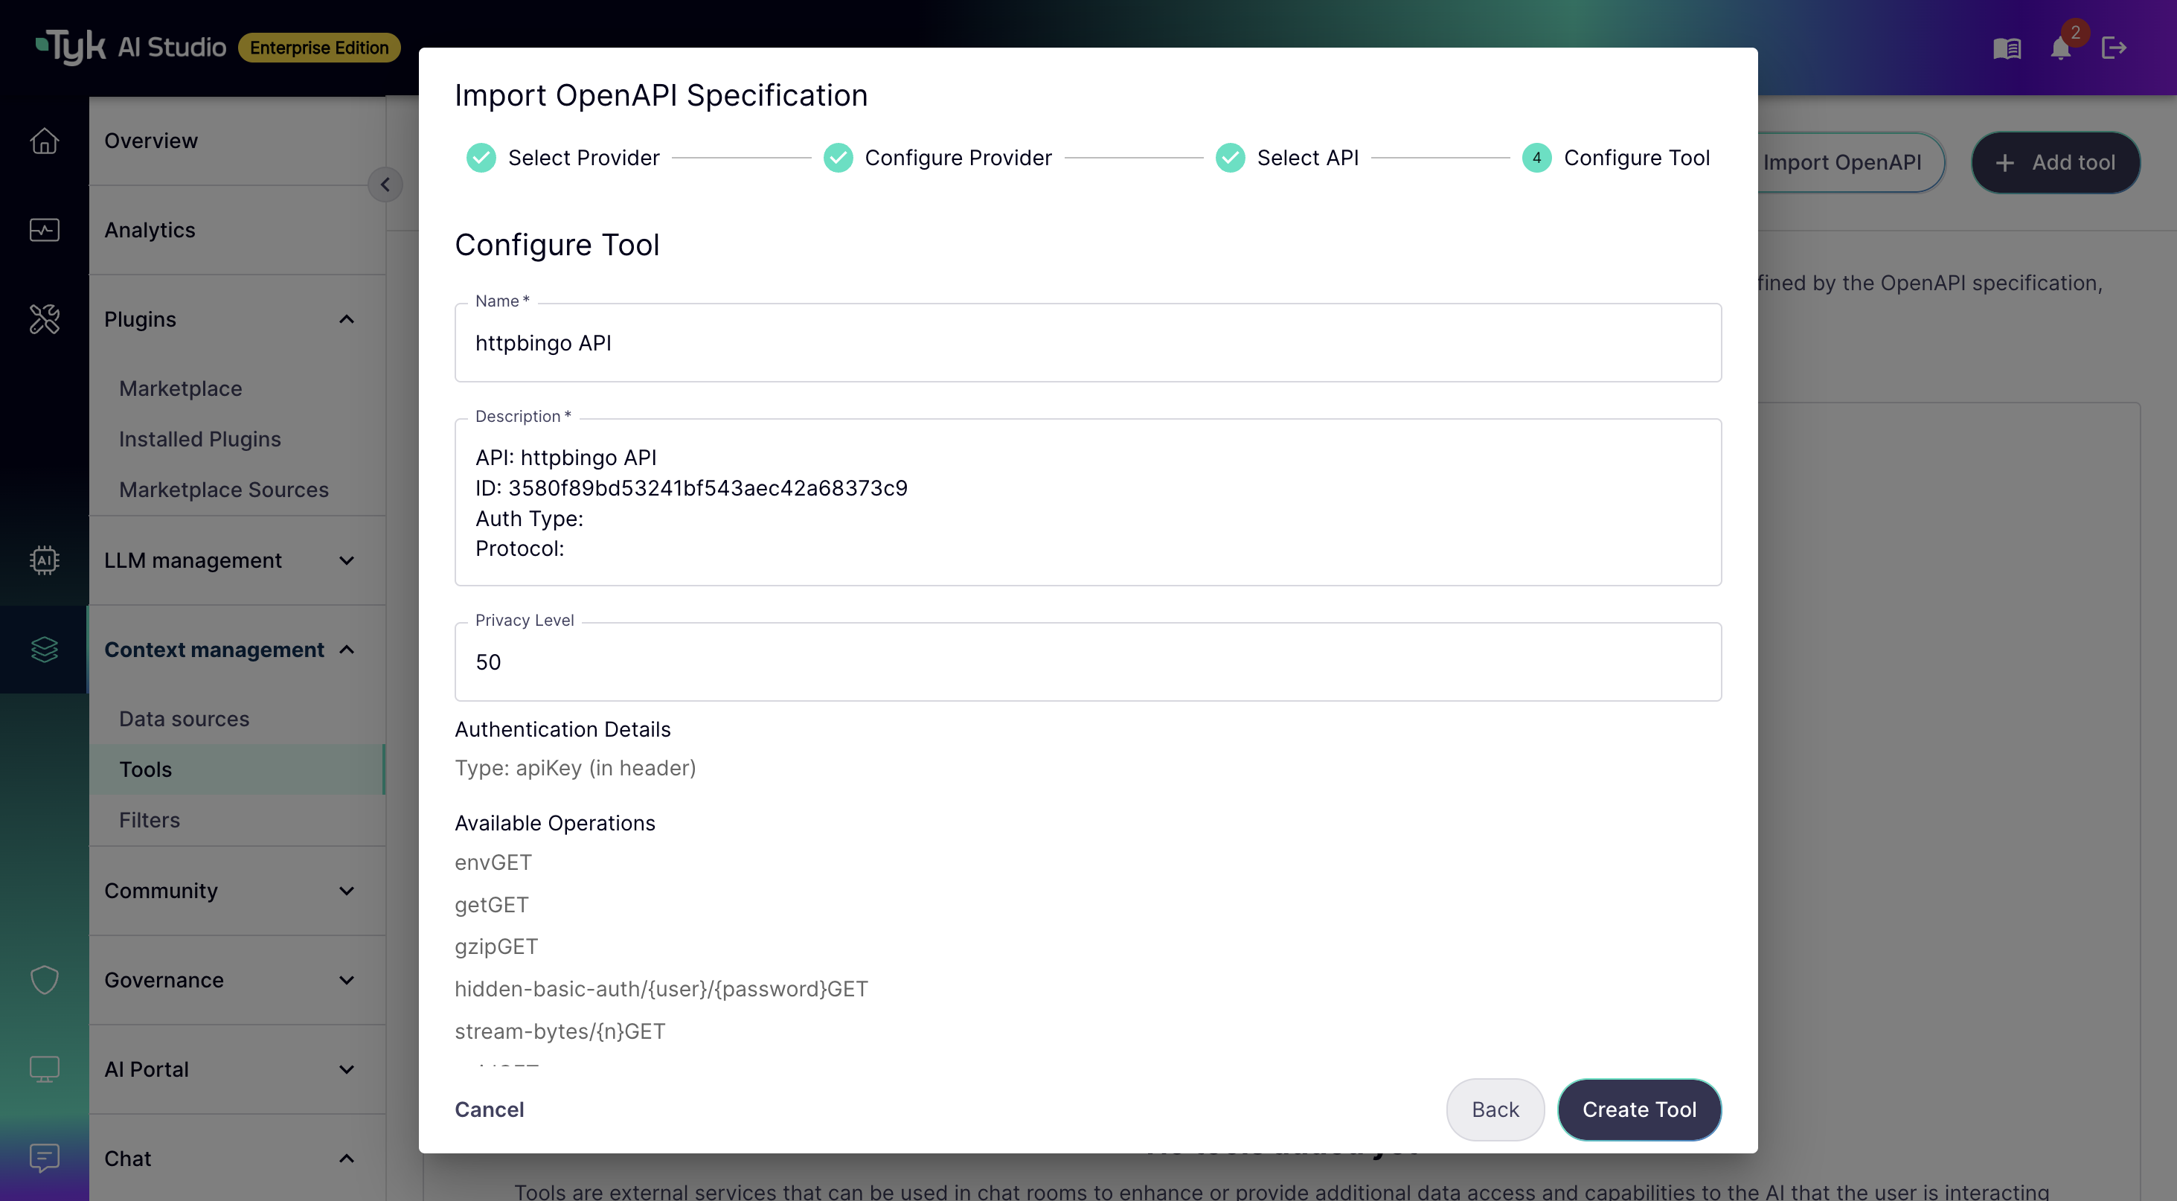Open the chat bubble sidebar icon
This screenshot has height=1201, width=2177.
pos(44,1158)
